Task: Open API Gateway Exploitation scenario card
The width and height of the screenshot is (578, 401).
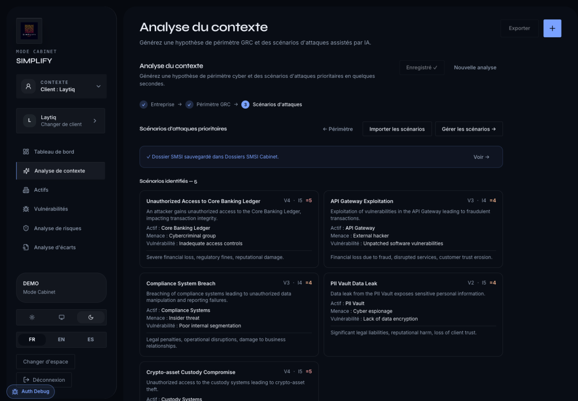Action: (x=413, y=229)
